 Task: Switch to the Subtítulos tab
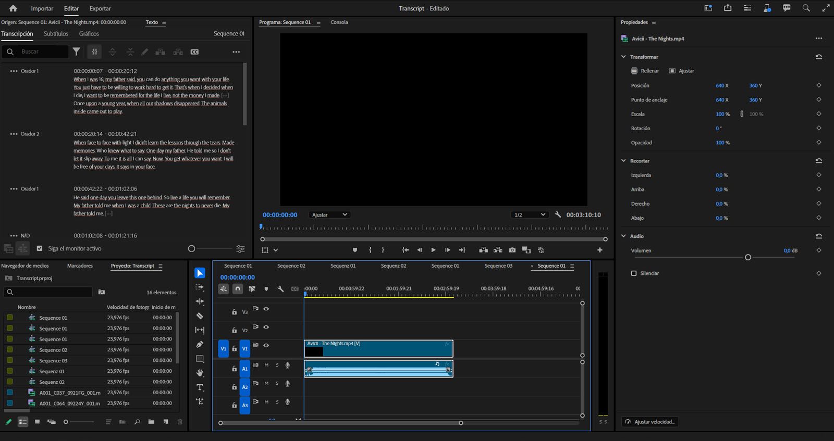click(x=56, y=34)
